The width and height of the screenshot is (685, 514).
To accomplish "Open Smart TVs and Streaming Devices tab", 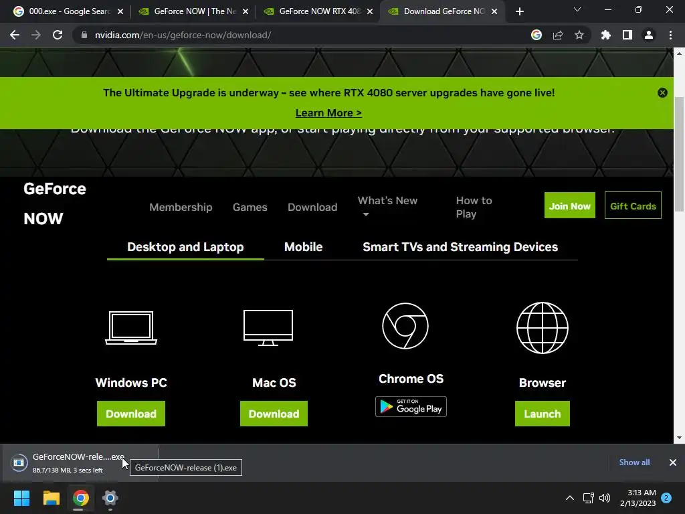I will tap(460, 247).
